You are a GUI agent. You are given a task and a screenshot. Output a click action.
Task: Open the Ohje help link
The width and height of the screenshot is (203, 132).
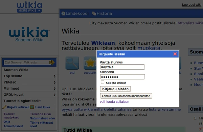click(7, 122)
